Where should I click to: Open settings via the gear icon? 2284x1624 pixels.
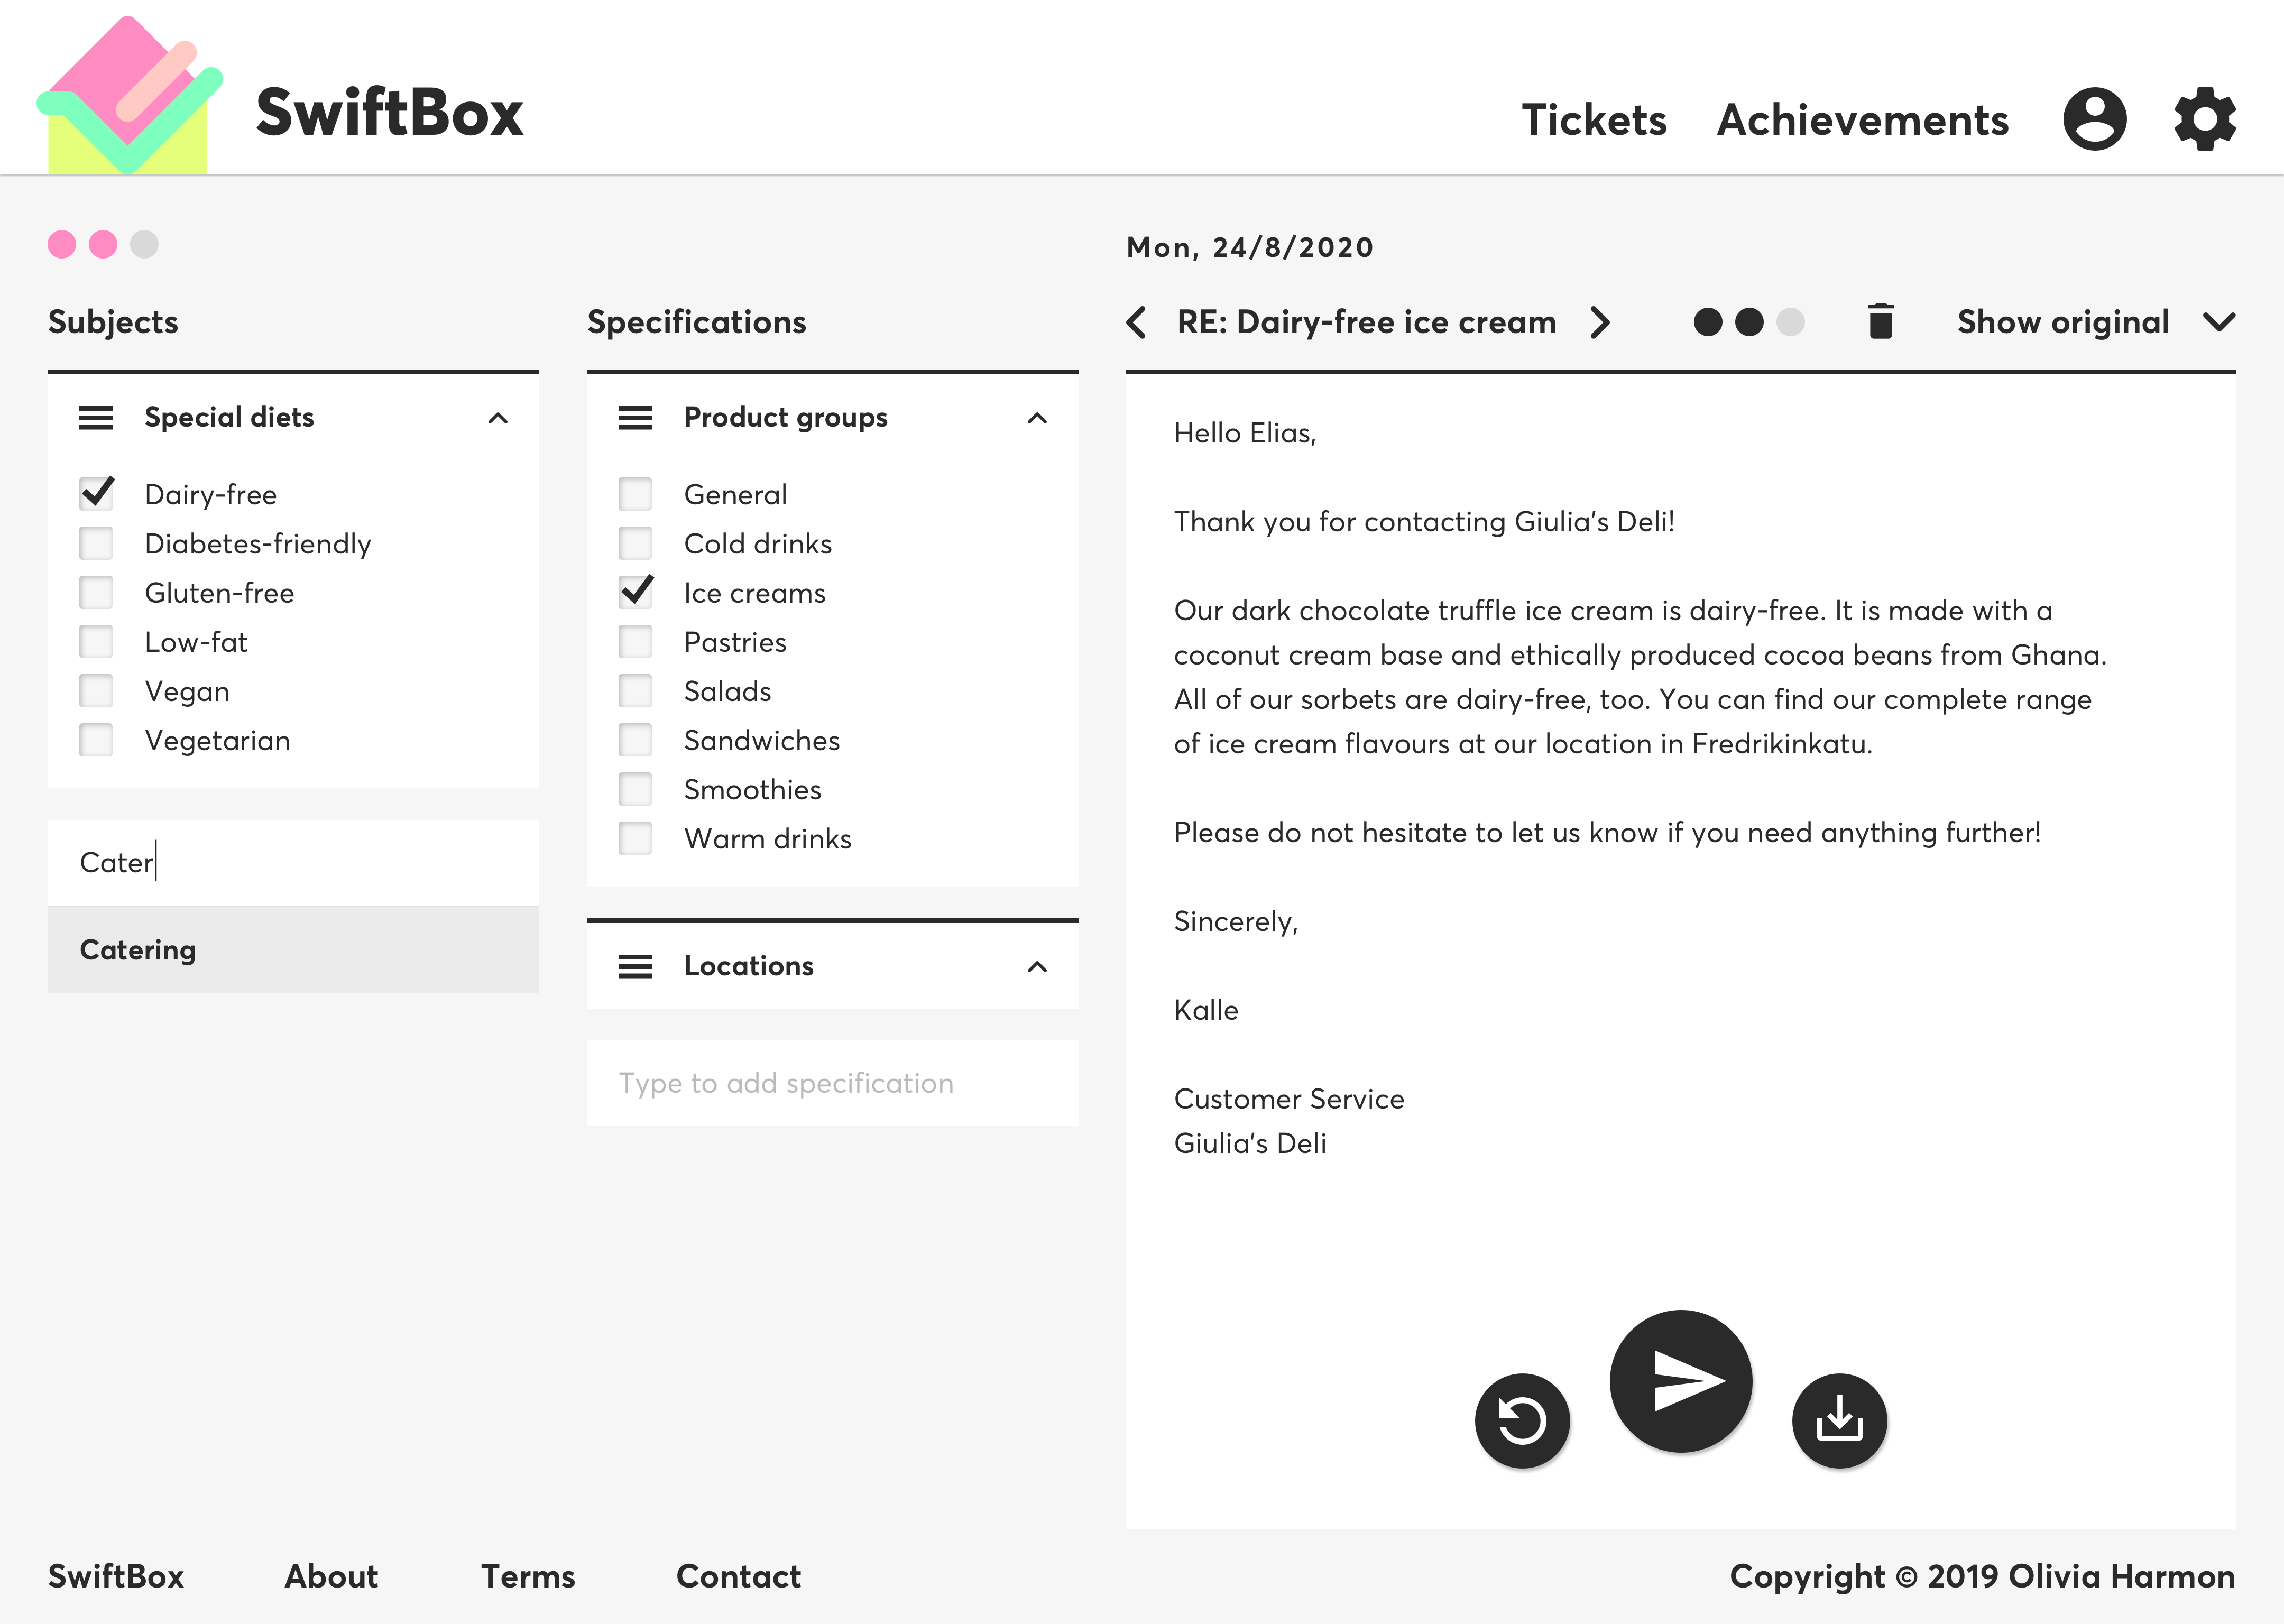point(2205,119)
